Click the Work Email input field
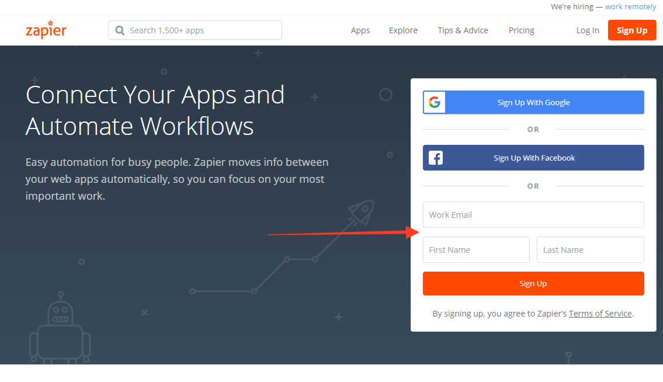The image size is (663, 382). pos(533,214)
